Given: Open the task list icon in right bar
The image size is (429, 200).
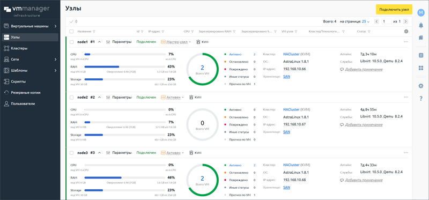Looking at the screenshot, I should pyautogui.click(x=421, y=55).
